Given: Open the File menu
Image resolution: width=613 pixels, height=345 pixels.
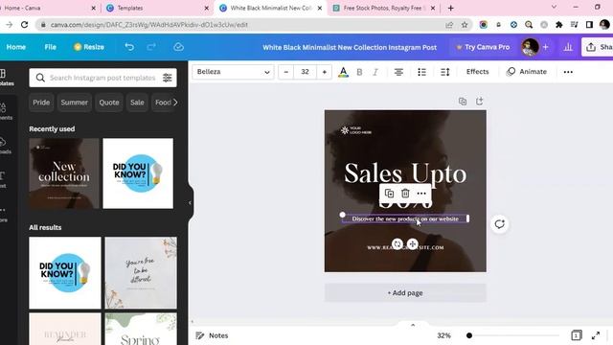Looking at the screenshot, I should (x=51, y=47).
